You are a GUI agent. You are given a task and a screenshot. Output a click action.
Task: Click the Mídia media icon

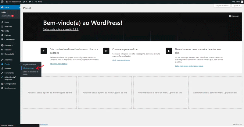tap(2, 31)
